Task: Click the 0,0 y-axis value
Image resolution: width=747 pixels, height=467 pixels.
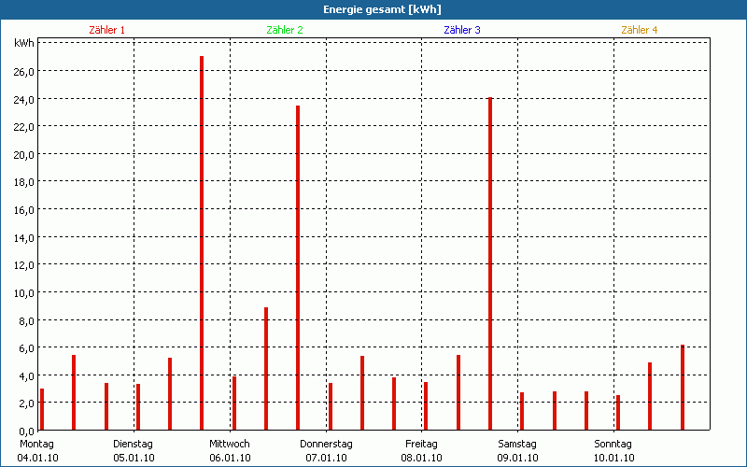Action: pos(27,432)
